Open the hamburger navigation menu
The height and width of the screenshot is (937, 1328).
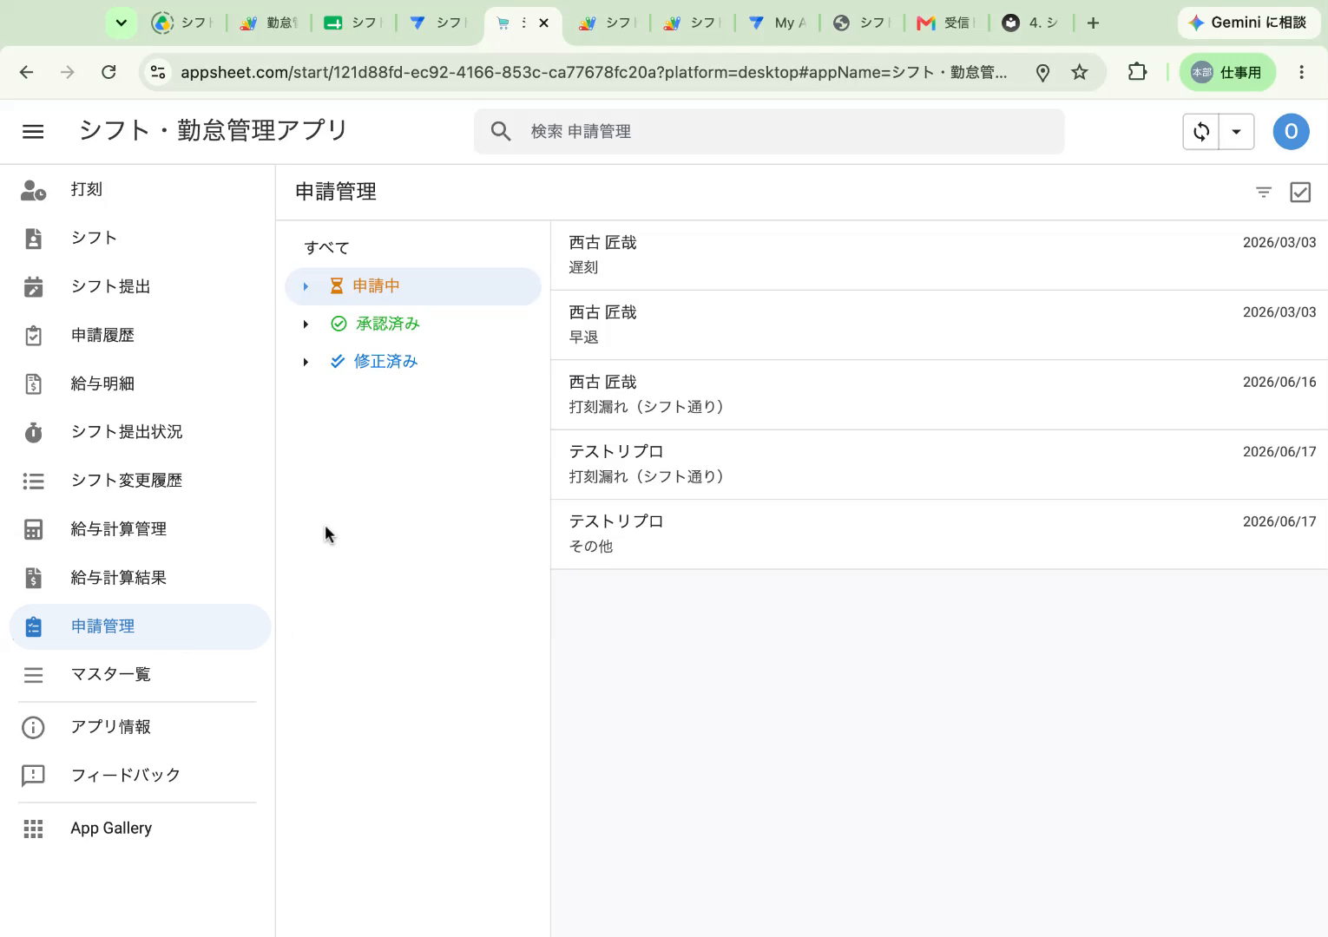[33, 132]
